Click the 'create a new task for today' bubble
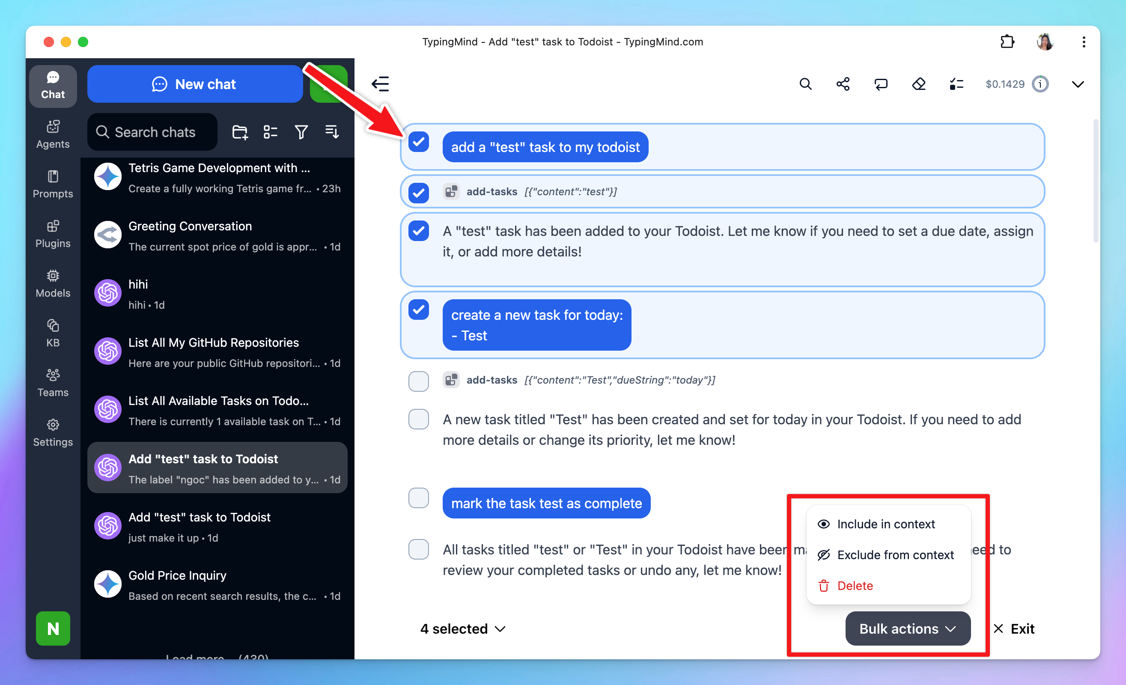 tap(536, 325)
